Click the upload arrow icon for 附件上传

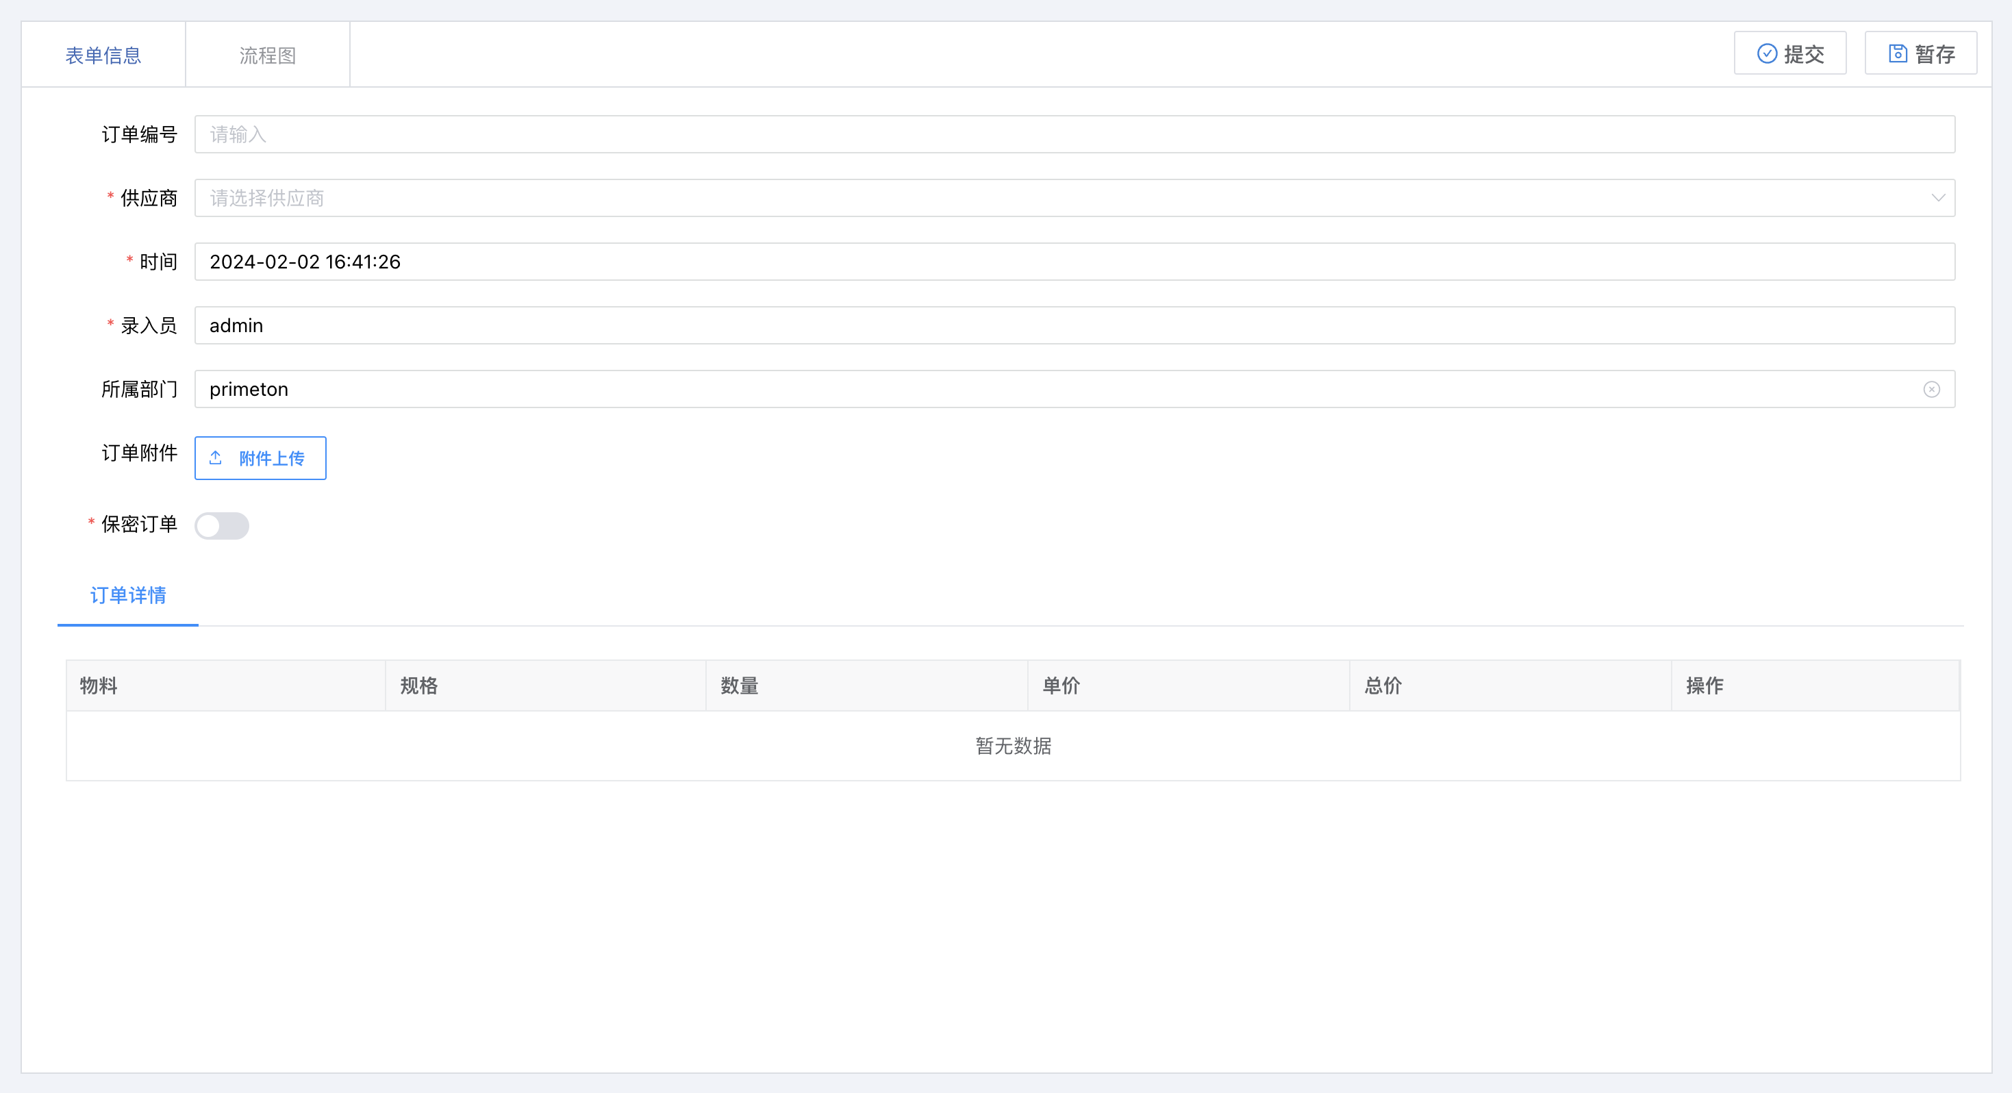point(216,458)
